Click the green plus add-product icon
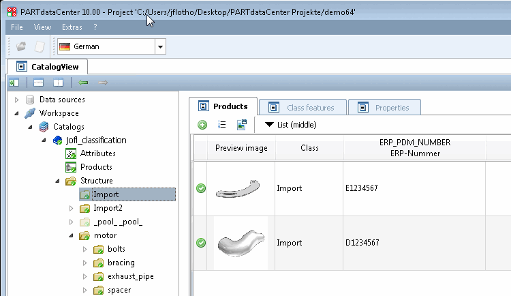511x296 pixels. tap(202, 125)
